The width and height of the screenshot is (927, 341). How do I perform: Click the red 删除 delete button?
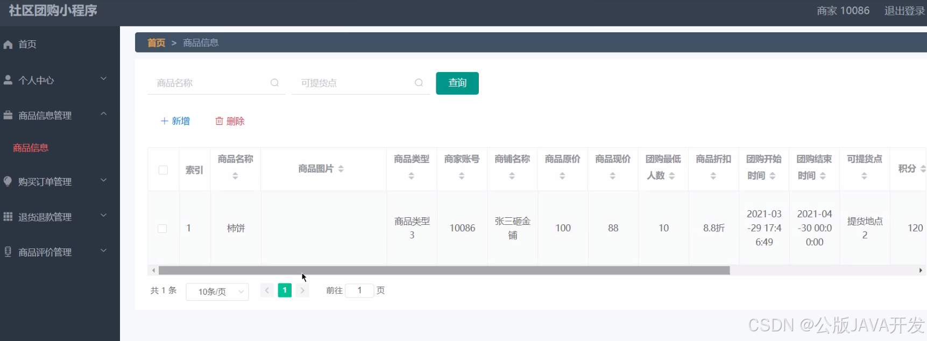[230, 121]
